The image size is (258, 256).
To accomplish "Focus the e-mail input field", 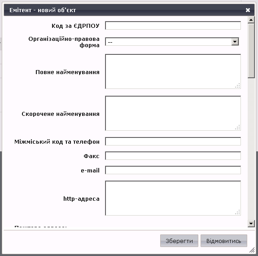I will [x=173, y=170].
